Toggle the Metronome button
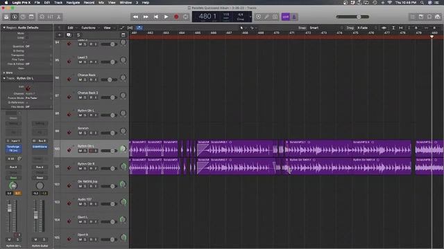 tap(294, 17)
